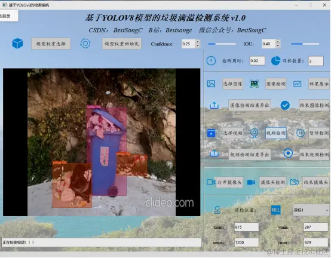
Task: Click the 结束图像检测 button
Action: tap(314, 105)
